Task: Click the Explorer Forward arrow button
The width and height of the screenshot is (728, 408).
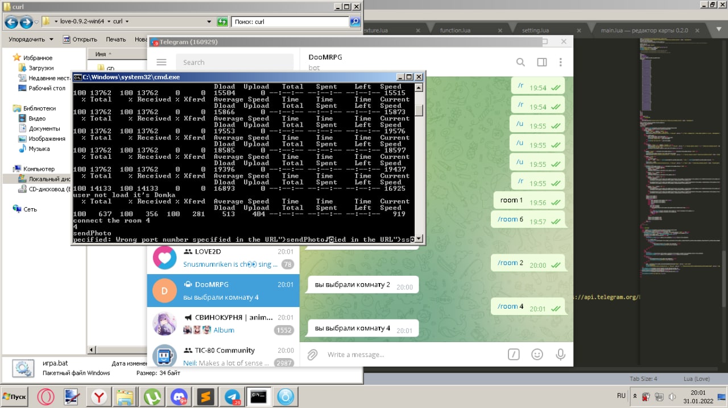Action: pyautogui.click(x=26, y=22)
